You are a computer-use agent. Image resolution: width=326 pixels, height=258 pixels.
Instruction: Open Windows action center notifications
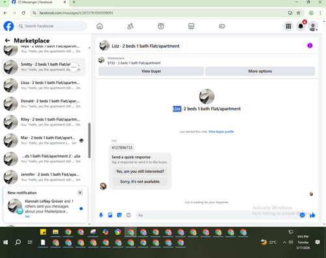(x=318, y=242)
